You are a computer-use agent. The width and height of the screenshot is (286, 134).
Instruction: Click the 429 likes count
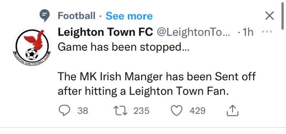(197, 111)
